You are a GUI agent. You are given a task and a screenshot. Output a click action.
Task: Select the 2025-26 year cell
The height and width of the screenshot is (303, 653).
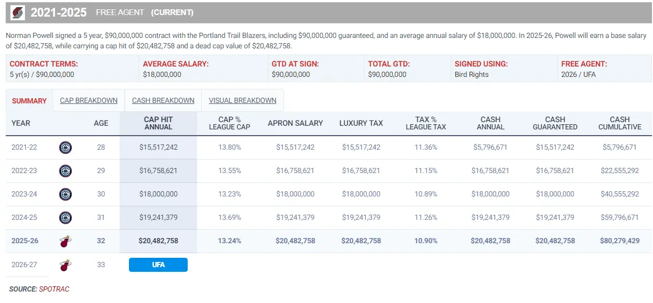tap(24, 241)
